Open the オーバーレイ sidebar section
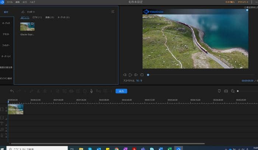Viewport: 258px width, 150px height. click(x=6, y=56)
